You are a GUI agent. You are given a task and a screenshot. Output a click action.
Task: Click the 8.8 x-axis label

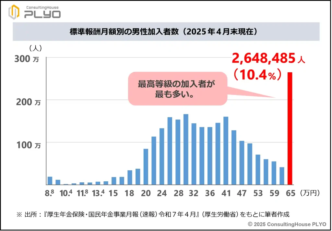pos(50,193)
